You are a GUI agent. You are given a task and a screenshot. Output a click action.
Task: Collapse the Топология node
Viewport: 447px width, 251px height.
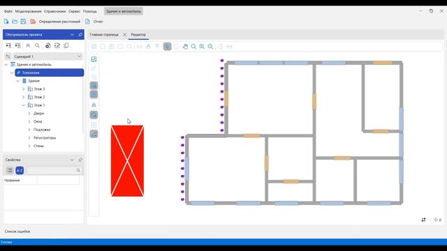tap(12, 73)
